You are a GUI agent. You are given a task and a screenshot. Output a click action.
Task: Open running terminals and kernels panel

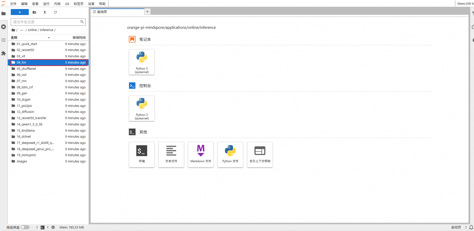[x=4, y=27]
